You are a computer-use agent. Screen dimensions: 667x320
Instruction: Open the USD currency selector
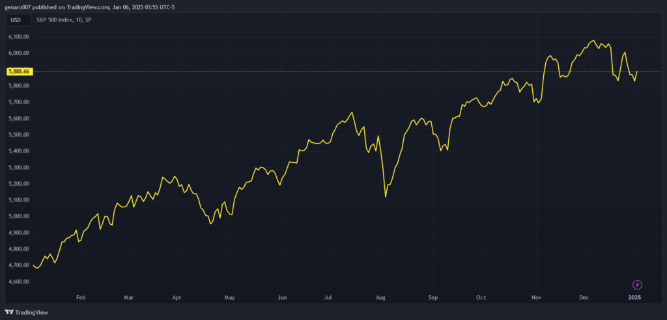tap(16, 20)
